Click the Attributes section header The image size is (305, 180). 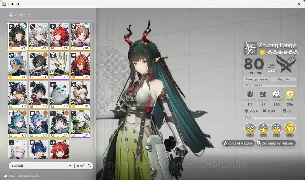coord(253,85)
